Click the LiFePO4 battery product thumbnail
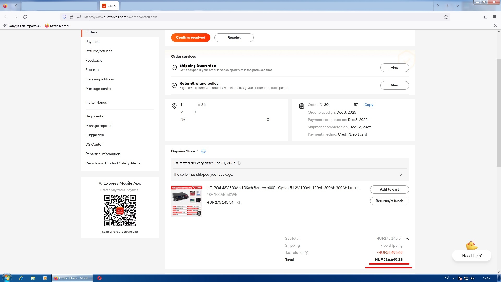Image resolution: width=501 pixels, height=282 pixels. click(x=187, y=201)
